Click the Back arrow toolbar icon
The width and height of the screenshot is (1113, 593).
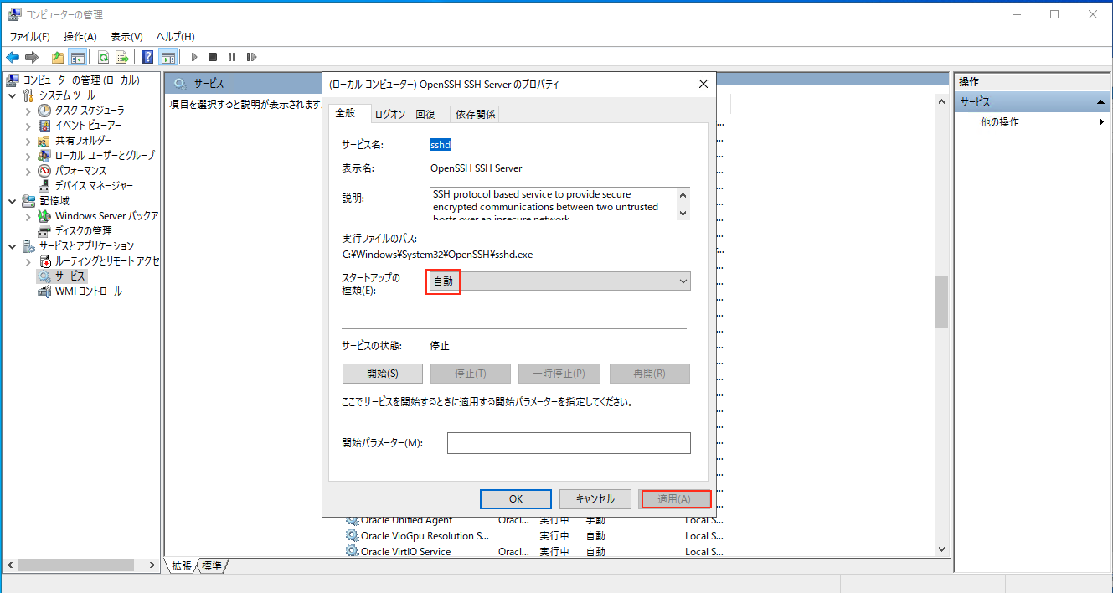point(13,57)
